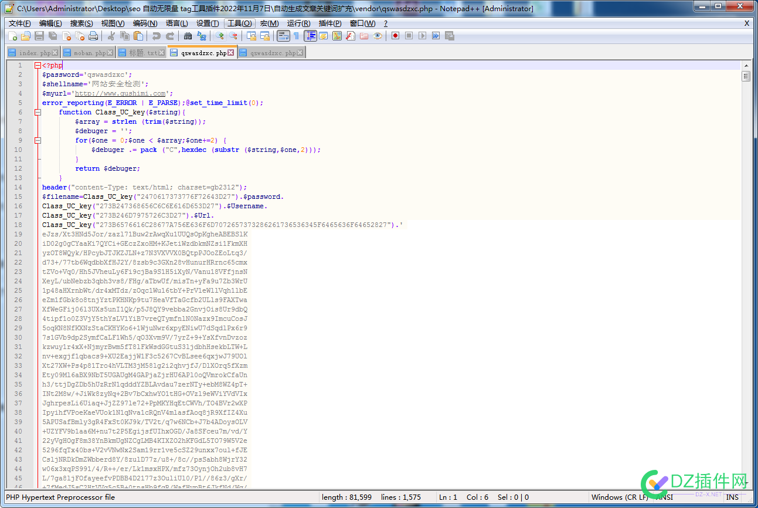
Task: Click the Close document toolbar icon
Action: pyautogui.click(x=66, y=36)
